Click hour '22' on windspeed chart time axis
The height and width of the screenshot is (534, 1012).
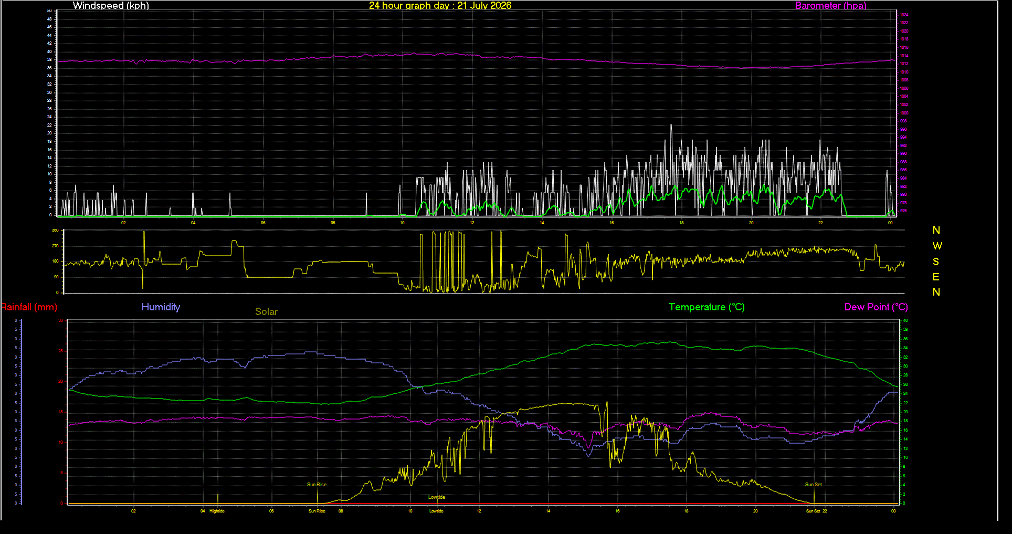tap(820, 223)
